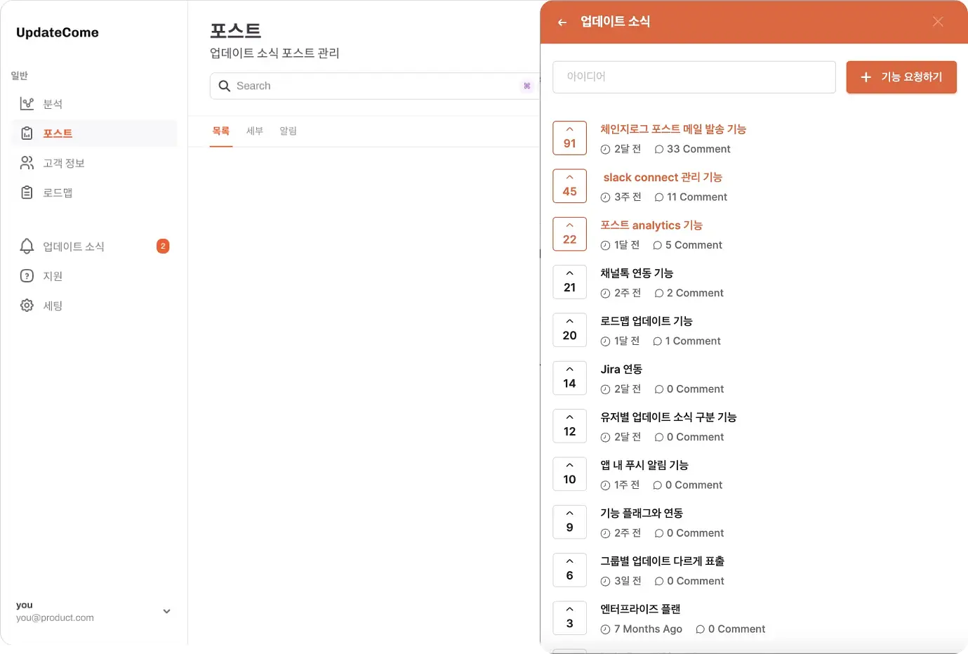Open 로드맵 업데이트 기능 request

pos(647,321)
